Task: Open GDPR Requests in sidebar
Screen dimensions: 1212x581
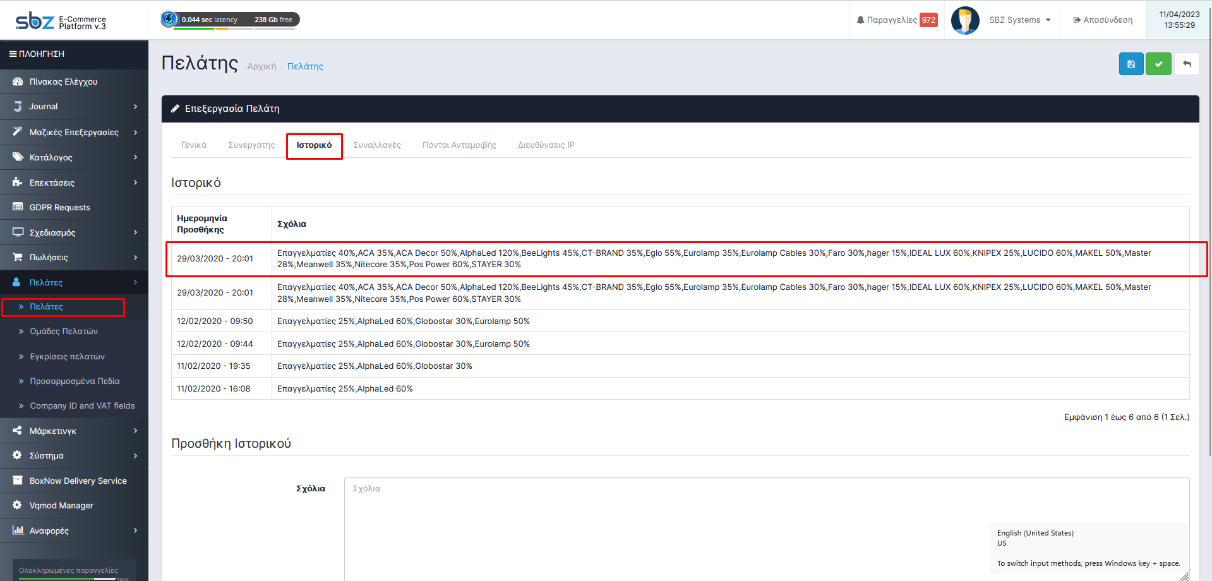Action: pyautogui.click(x=59, y=208)
